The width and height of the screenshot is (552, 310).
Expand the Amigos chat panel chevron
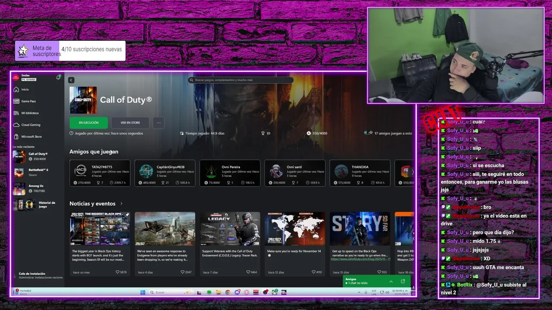pyautogui.click(x=391, y=282)
